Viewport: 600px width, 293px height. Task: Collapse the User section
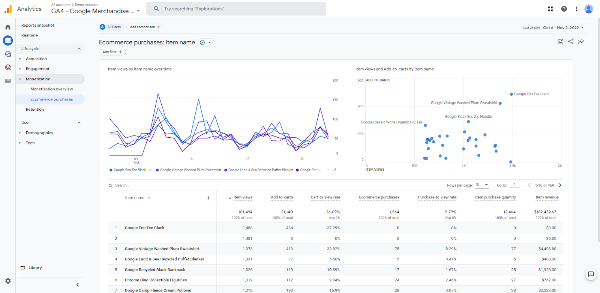[x=79, y=123]
